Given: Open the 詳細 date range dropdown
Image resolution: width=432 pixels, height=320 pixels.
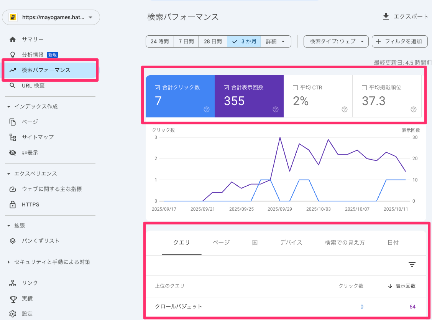Looking at the screenshot, I should pyautogui.click(x=276, y=41).
